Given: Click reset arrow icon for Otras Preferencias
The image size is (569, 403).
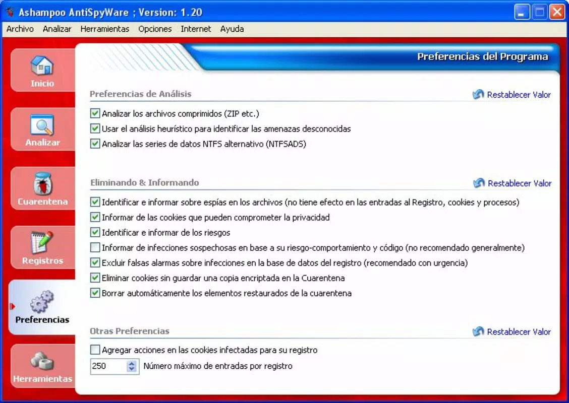Looking at the screenshot, I should click(478, 331).
